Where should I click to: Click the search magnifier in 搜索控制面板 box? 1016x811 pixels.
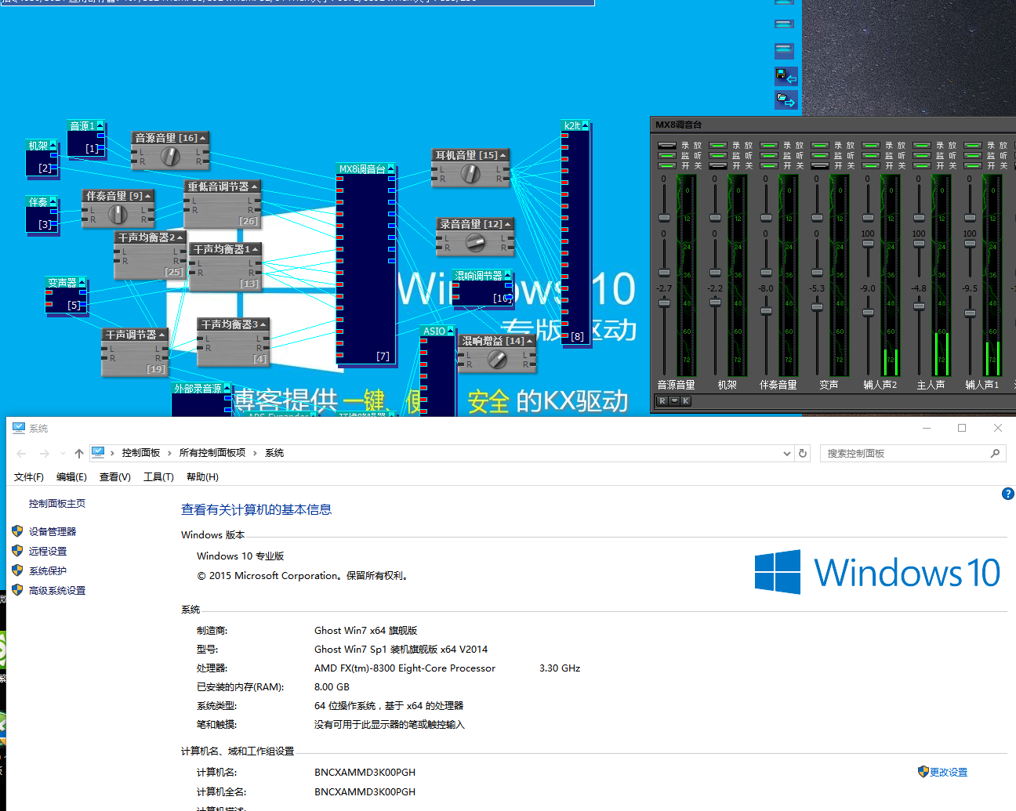click(995, 453)
